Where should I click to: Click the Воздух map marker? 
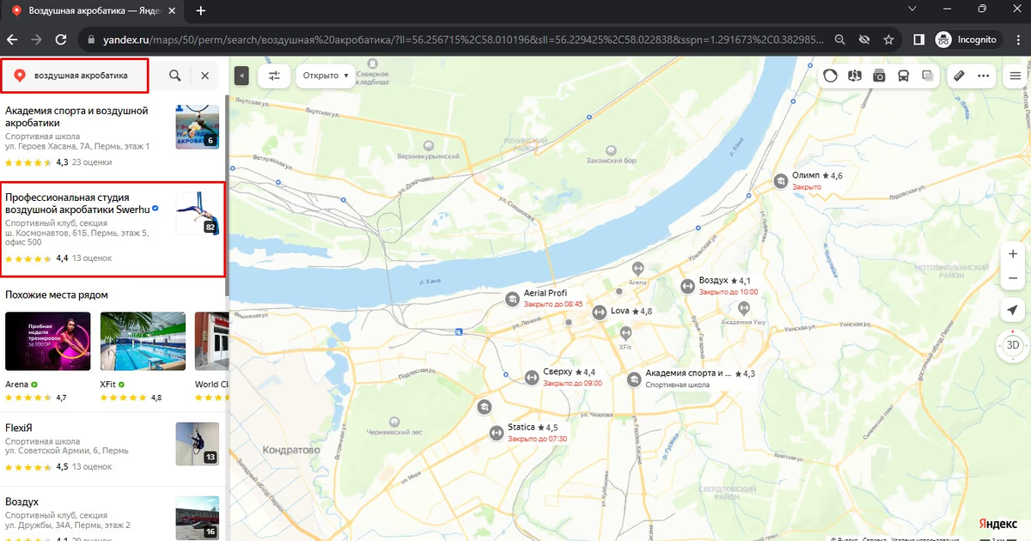click(x=687, y=286)
